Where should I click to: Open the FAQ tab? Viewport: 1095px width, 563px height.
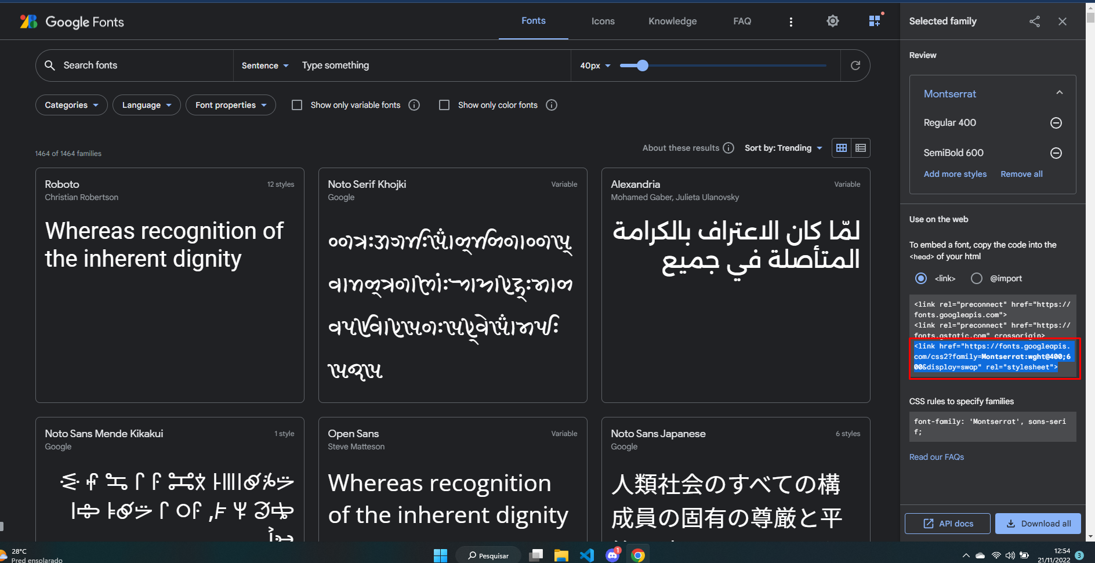tap(742, 21)
